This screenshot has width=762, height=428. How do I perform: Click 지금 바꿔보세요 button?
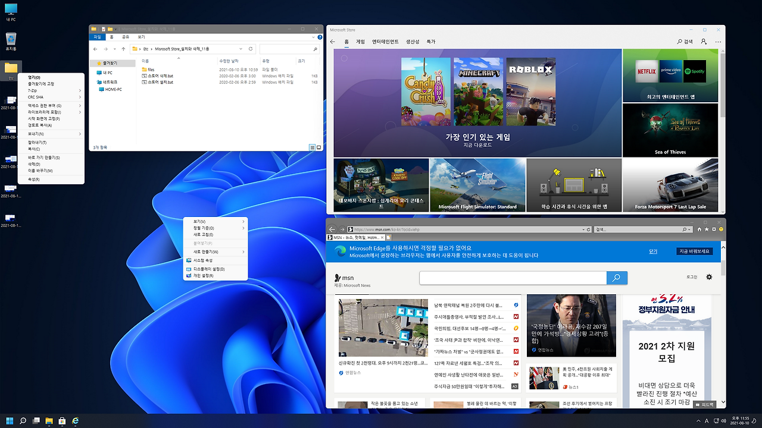(695, 251)
